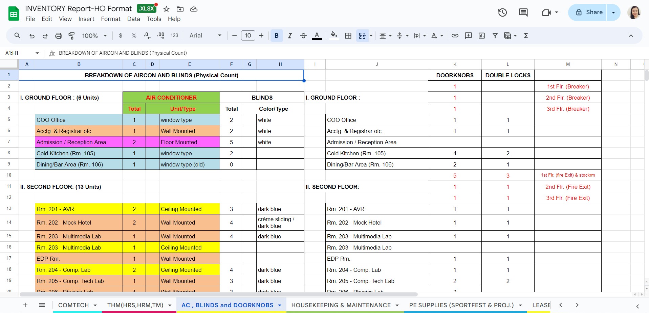Open all comments panel
The height and width of the screenshot is (313, 649).
click(x=523, y=12)
